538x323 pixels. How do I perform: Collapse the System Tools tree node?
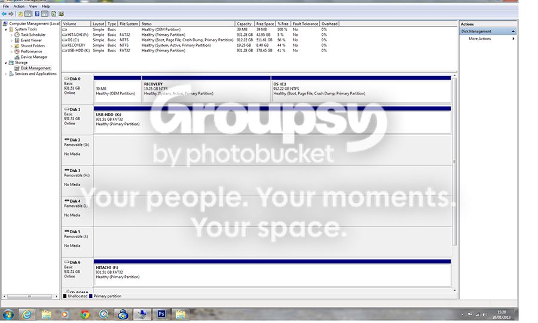pos(5,29)
